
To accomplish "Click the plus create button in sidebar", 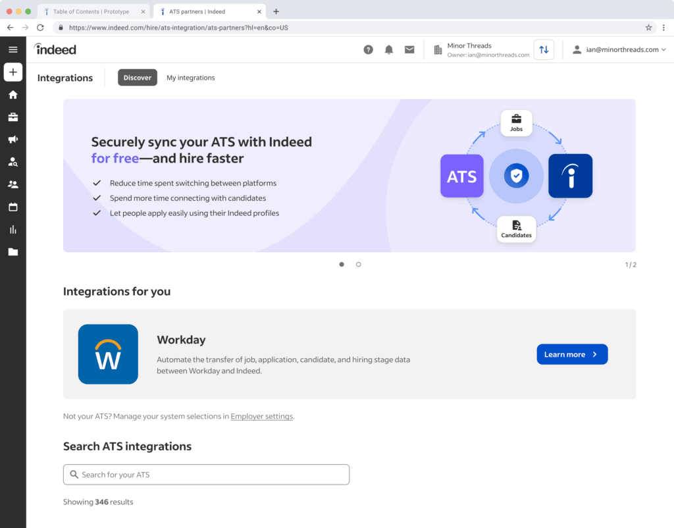I will (x=13, y=72).
